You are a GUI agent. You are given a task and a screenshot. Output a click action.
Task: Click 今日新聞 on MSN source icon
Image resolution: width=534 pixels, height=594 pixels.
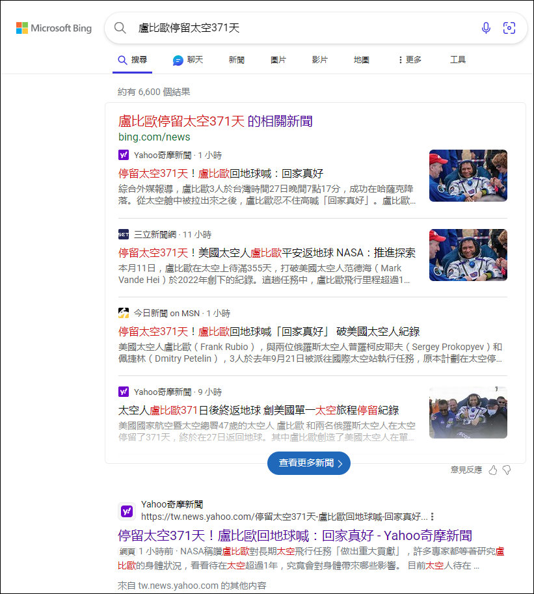click(124, 313)
